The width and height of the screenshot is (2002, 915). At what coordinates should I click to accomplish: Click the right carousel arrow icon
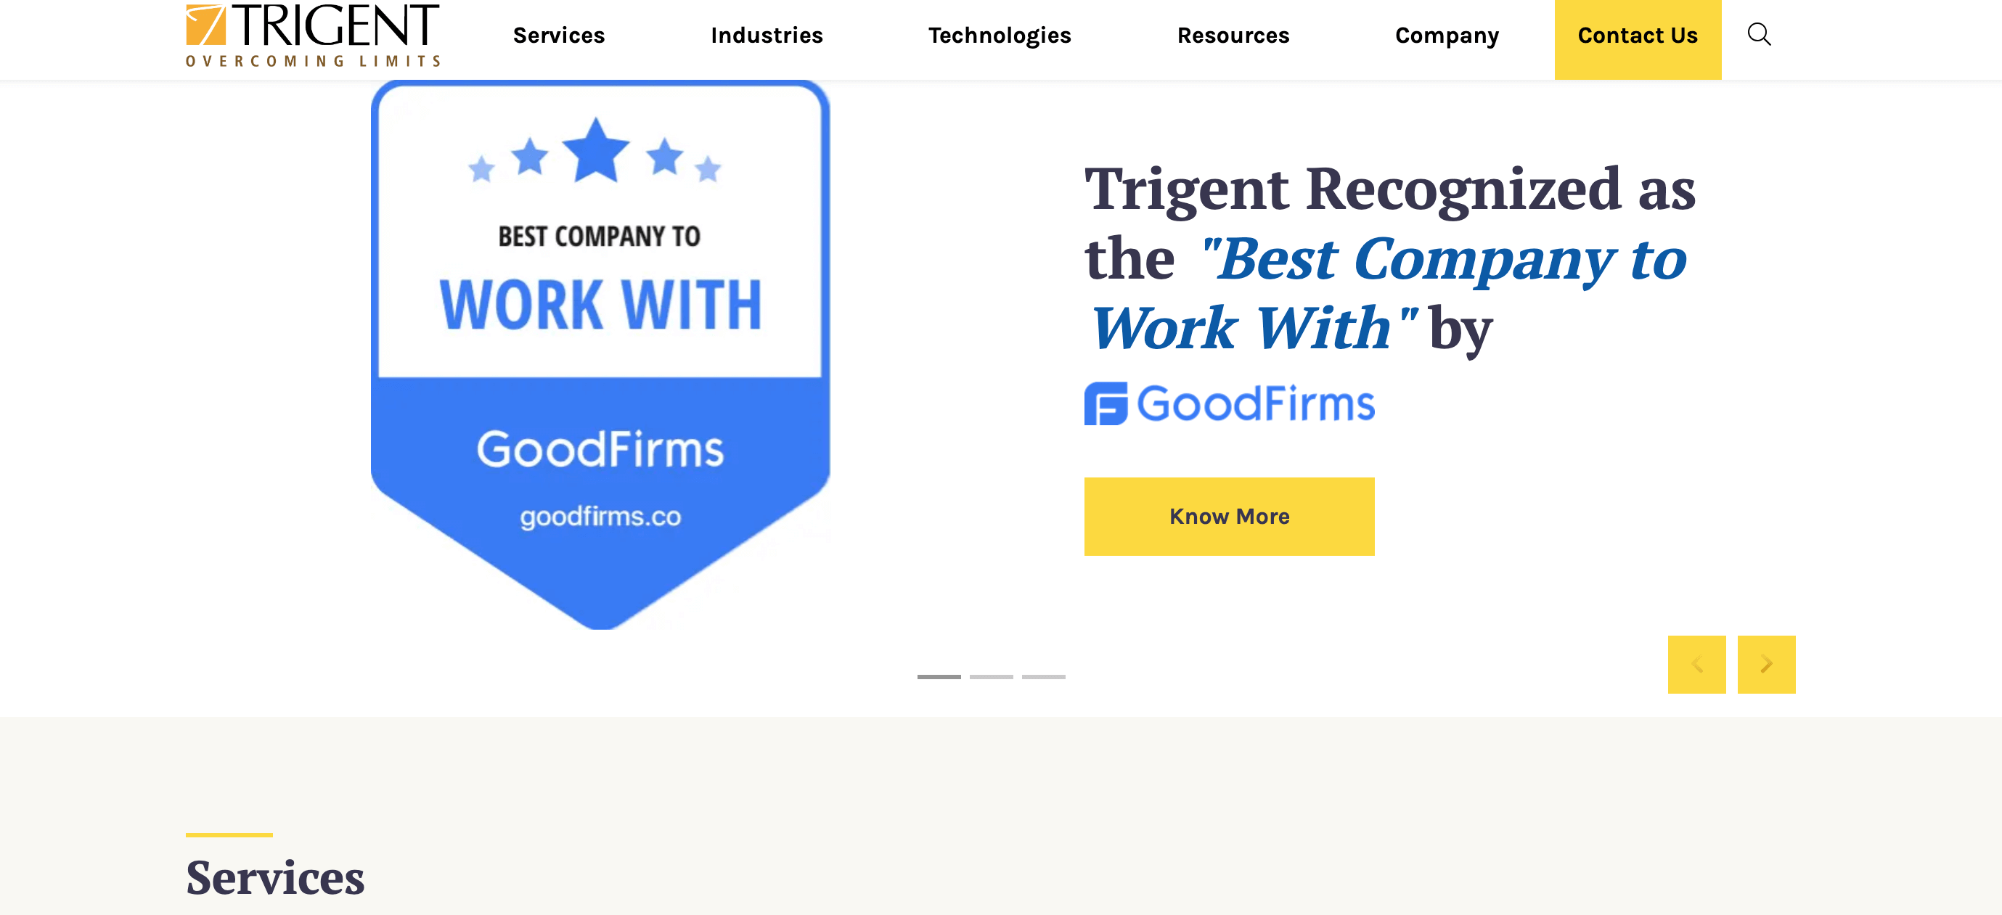tap(1766, 664)
